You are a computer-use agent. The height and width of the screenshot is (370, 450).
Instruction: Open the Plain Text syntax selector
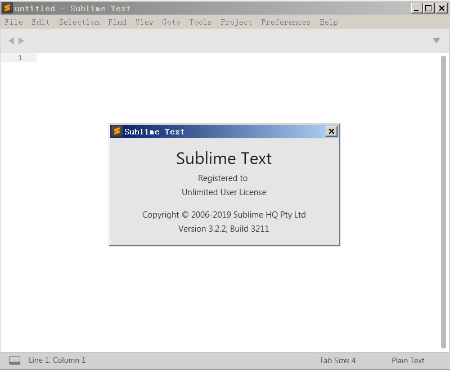coord(408,360)
